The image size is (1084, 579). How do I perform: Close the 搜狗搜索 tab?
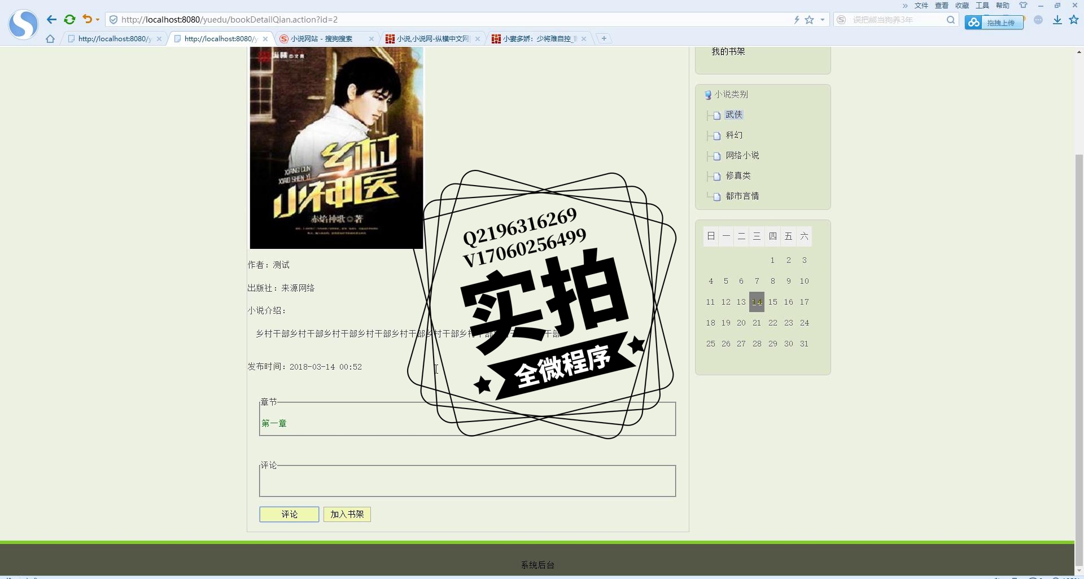371,39
